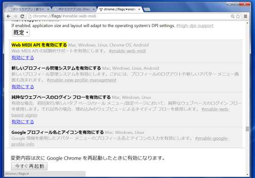
Task: Click the Google プロフィール名とアイコンを有効にする heading
Action: (57, 132)
